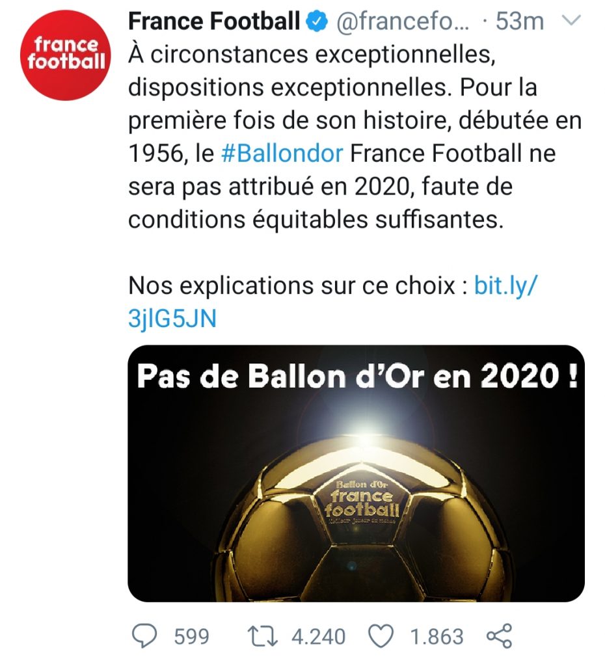Screen dimensions: 605x666
Task: Open the #Ballondor hashtag
Action: point(282,154)
